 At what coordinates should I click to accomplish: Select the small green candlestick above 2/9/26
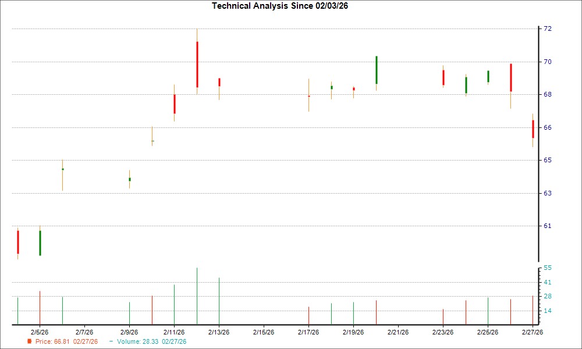tap(130, 180)
